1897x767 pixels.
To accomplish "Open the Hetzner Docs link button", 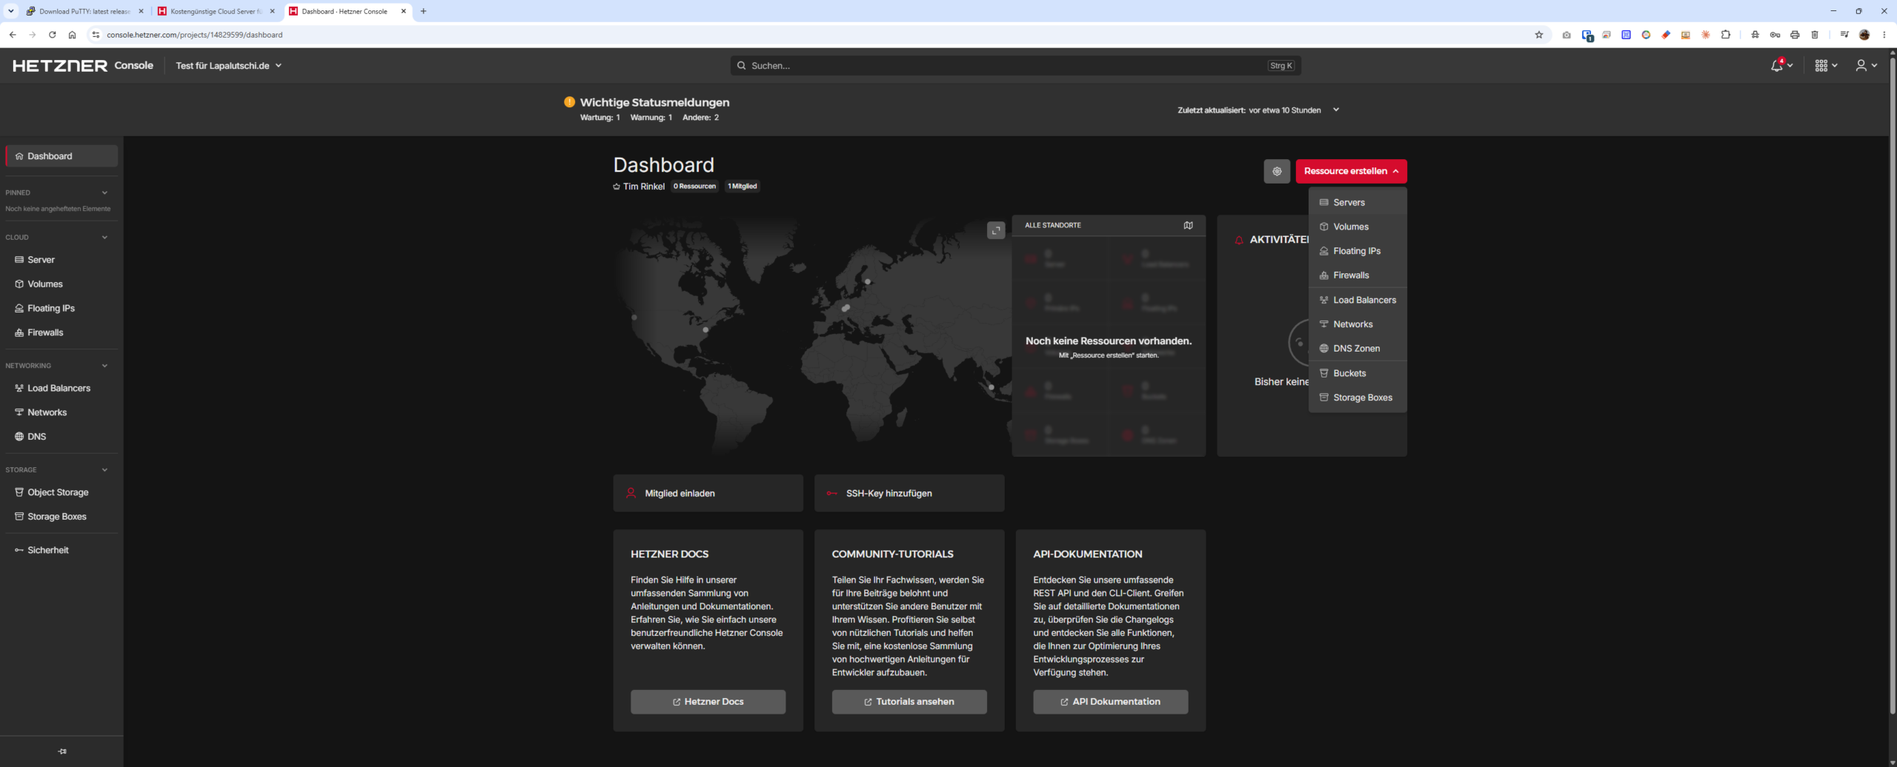I will (x=708, y=702).
